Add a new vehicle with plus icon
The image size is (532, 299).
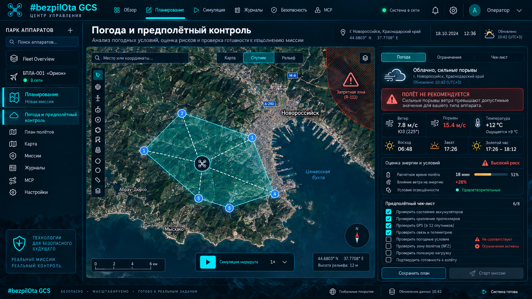[70, 30]
